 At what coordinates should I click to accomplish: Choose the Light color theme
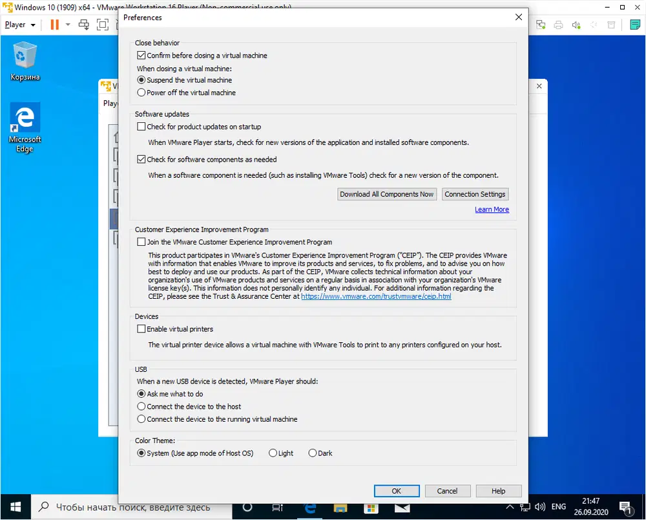click(x=273, y=453)
